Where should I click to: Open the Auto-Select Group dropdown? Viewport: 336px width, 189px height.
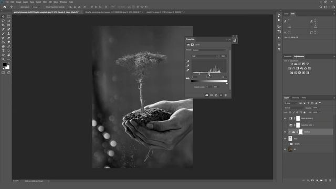(36, 7)
